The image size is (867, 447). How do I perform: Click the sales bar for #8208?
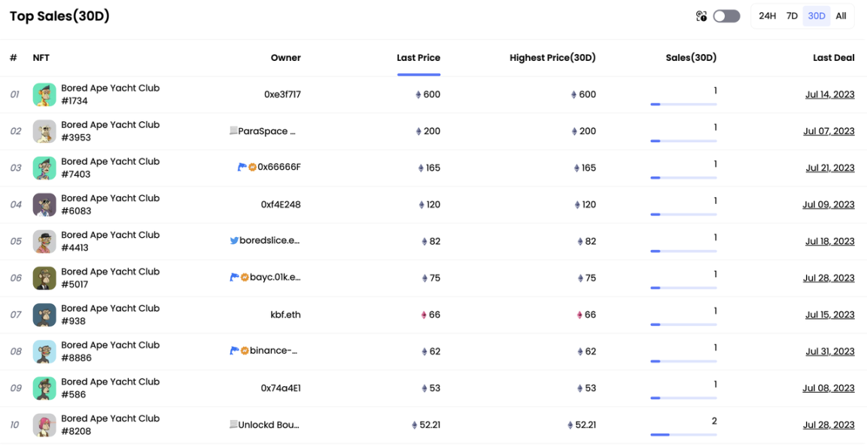click(x=683, y=434)
